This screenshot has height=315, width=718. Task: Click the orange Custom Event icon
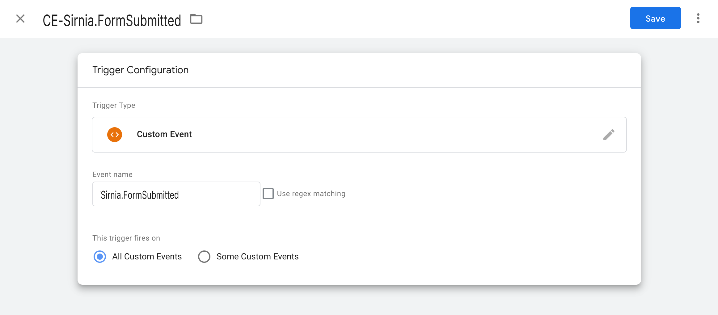(115, 135)
